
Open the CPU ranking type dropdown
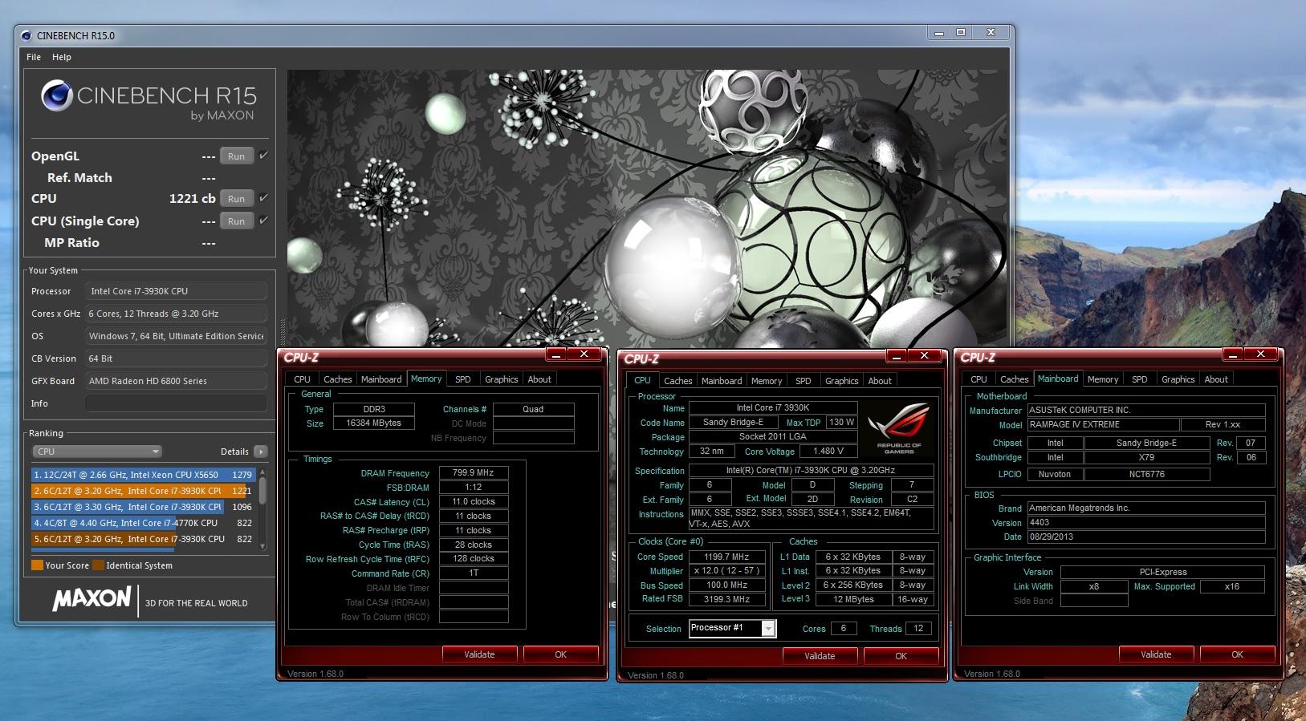[97, 452]
